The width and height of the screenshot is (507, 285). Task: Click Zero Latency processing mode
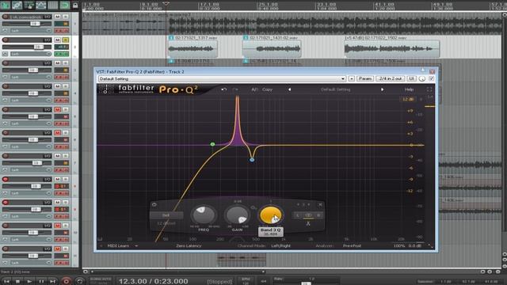click(189, 246)
